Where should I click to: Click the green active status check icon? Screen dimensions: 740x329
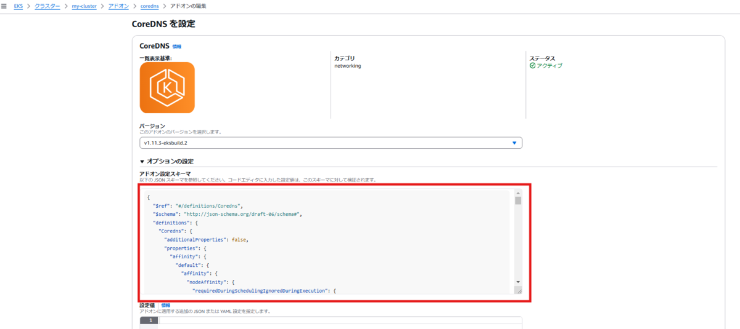(x=532, y=66)
